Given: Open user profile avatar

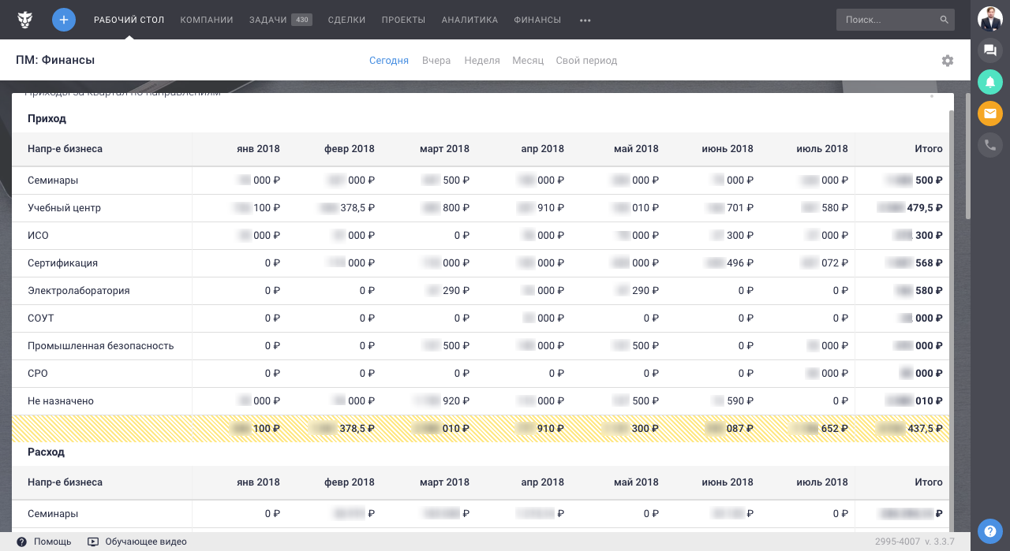Looking at the screenshot, I should point(990,19).
